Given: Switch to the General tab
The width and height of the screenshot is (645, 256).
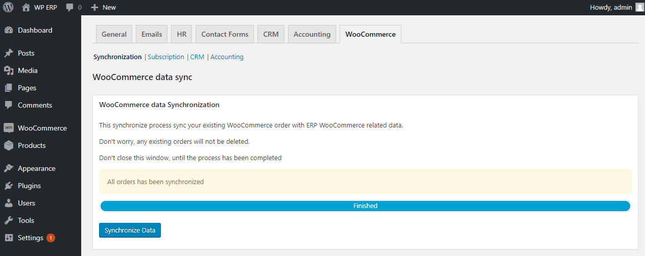Looking at the screenshot, I should (x=114, y=34).
